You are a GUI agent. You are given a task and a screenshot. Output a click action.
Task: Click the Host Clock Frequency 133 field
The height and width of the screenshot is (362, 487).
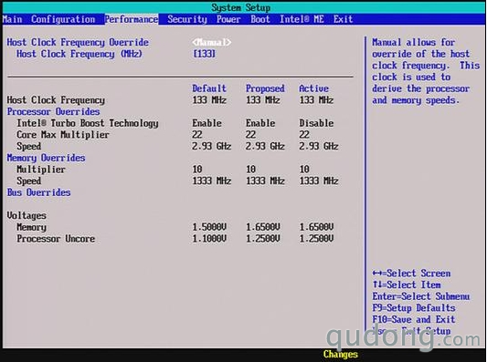pyautogui.click(x=204, y=54)
